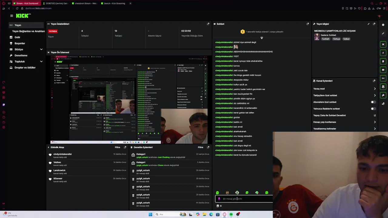388x218 pixels.
Task: Open Yasaklanmış kelimeler settings arrow
Action: tap(375, 129)
